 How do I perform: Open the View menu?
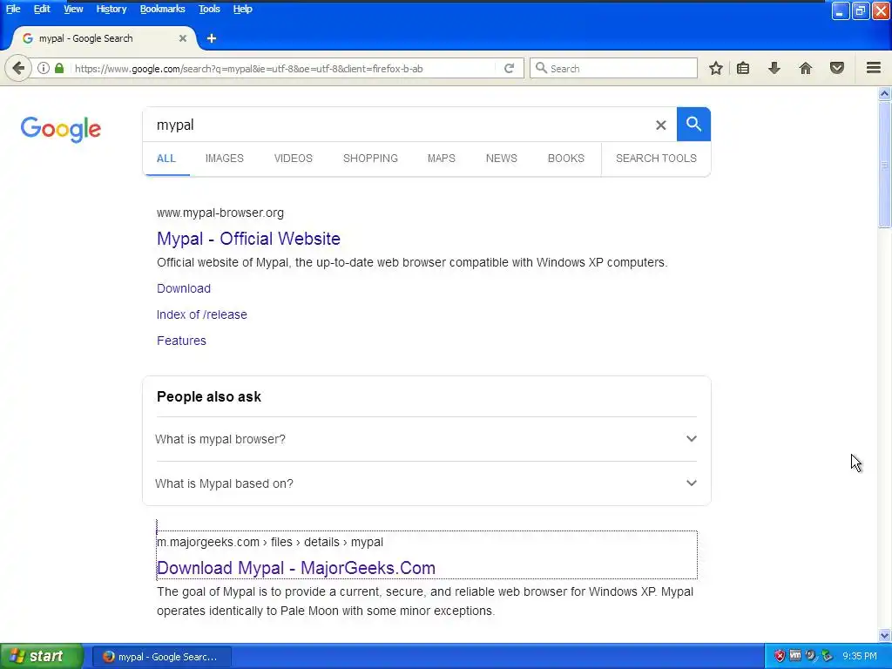(73, 9)
